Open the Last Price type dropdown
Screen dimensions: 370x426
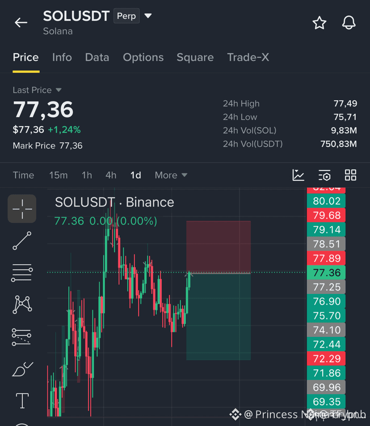(59, 90)
